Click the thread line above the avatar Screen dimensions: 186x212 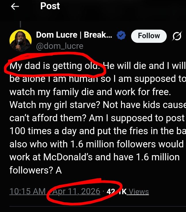click(x=20, y=24)
